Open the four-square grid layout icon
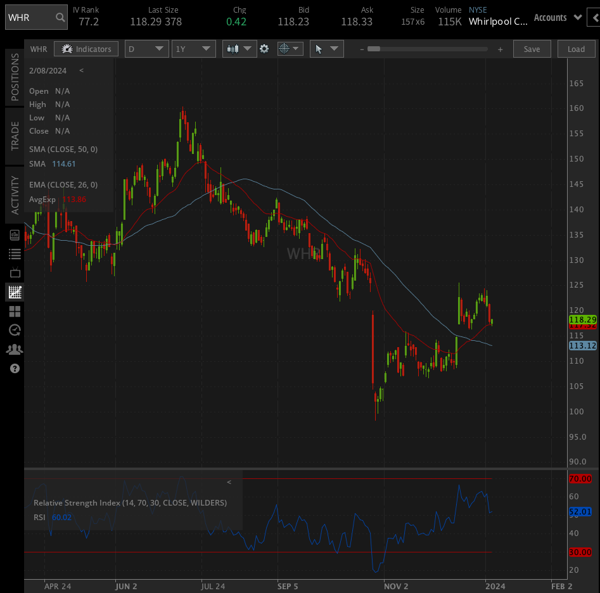Screen dimensions: 600x593 coord(15,311)
